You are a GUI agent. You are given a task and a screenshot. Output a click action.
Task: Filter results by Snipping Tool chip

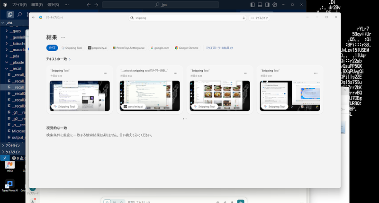pos(72,48)
